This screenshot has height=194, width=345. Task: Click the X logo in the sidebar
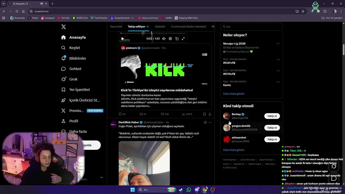64,27
